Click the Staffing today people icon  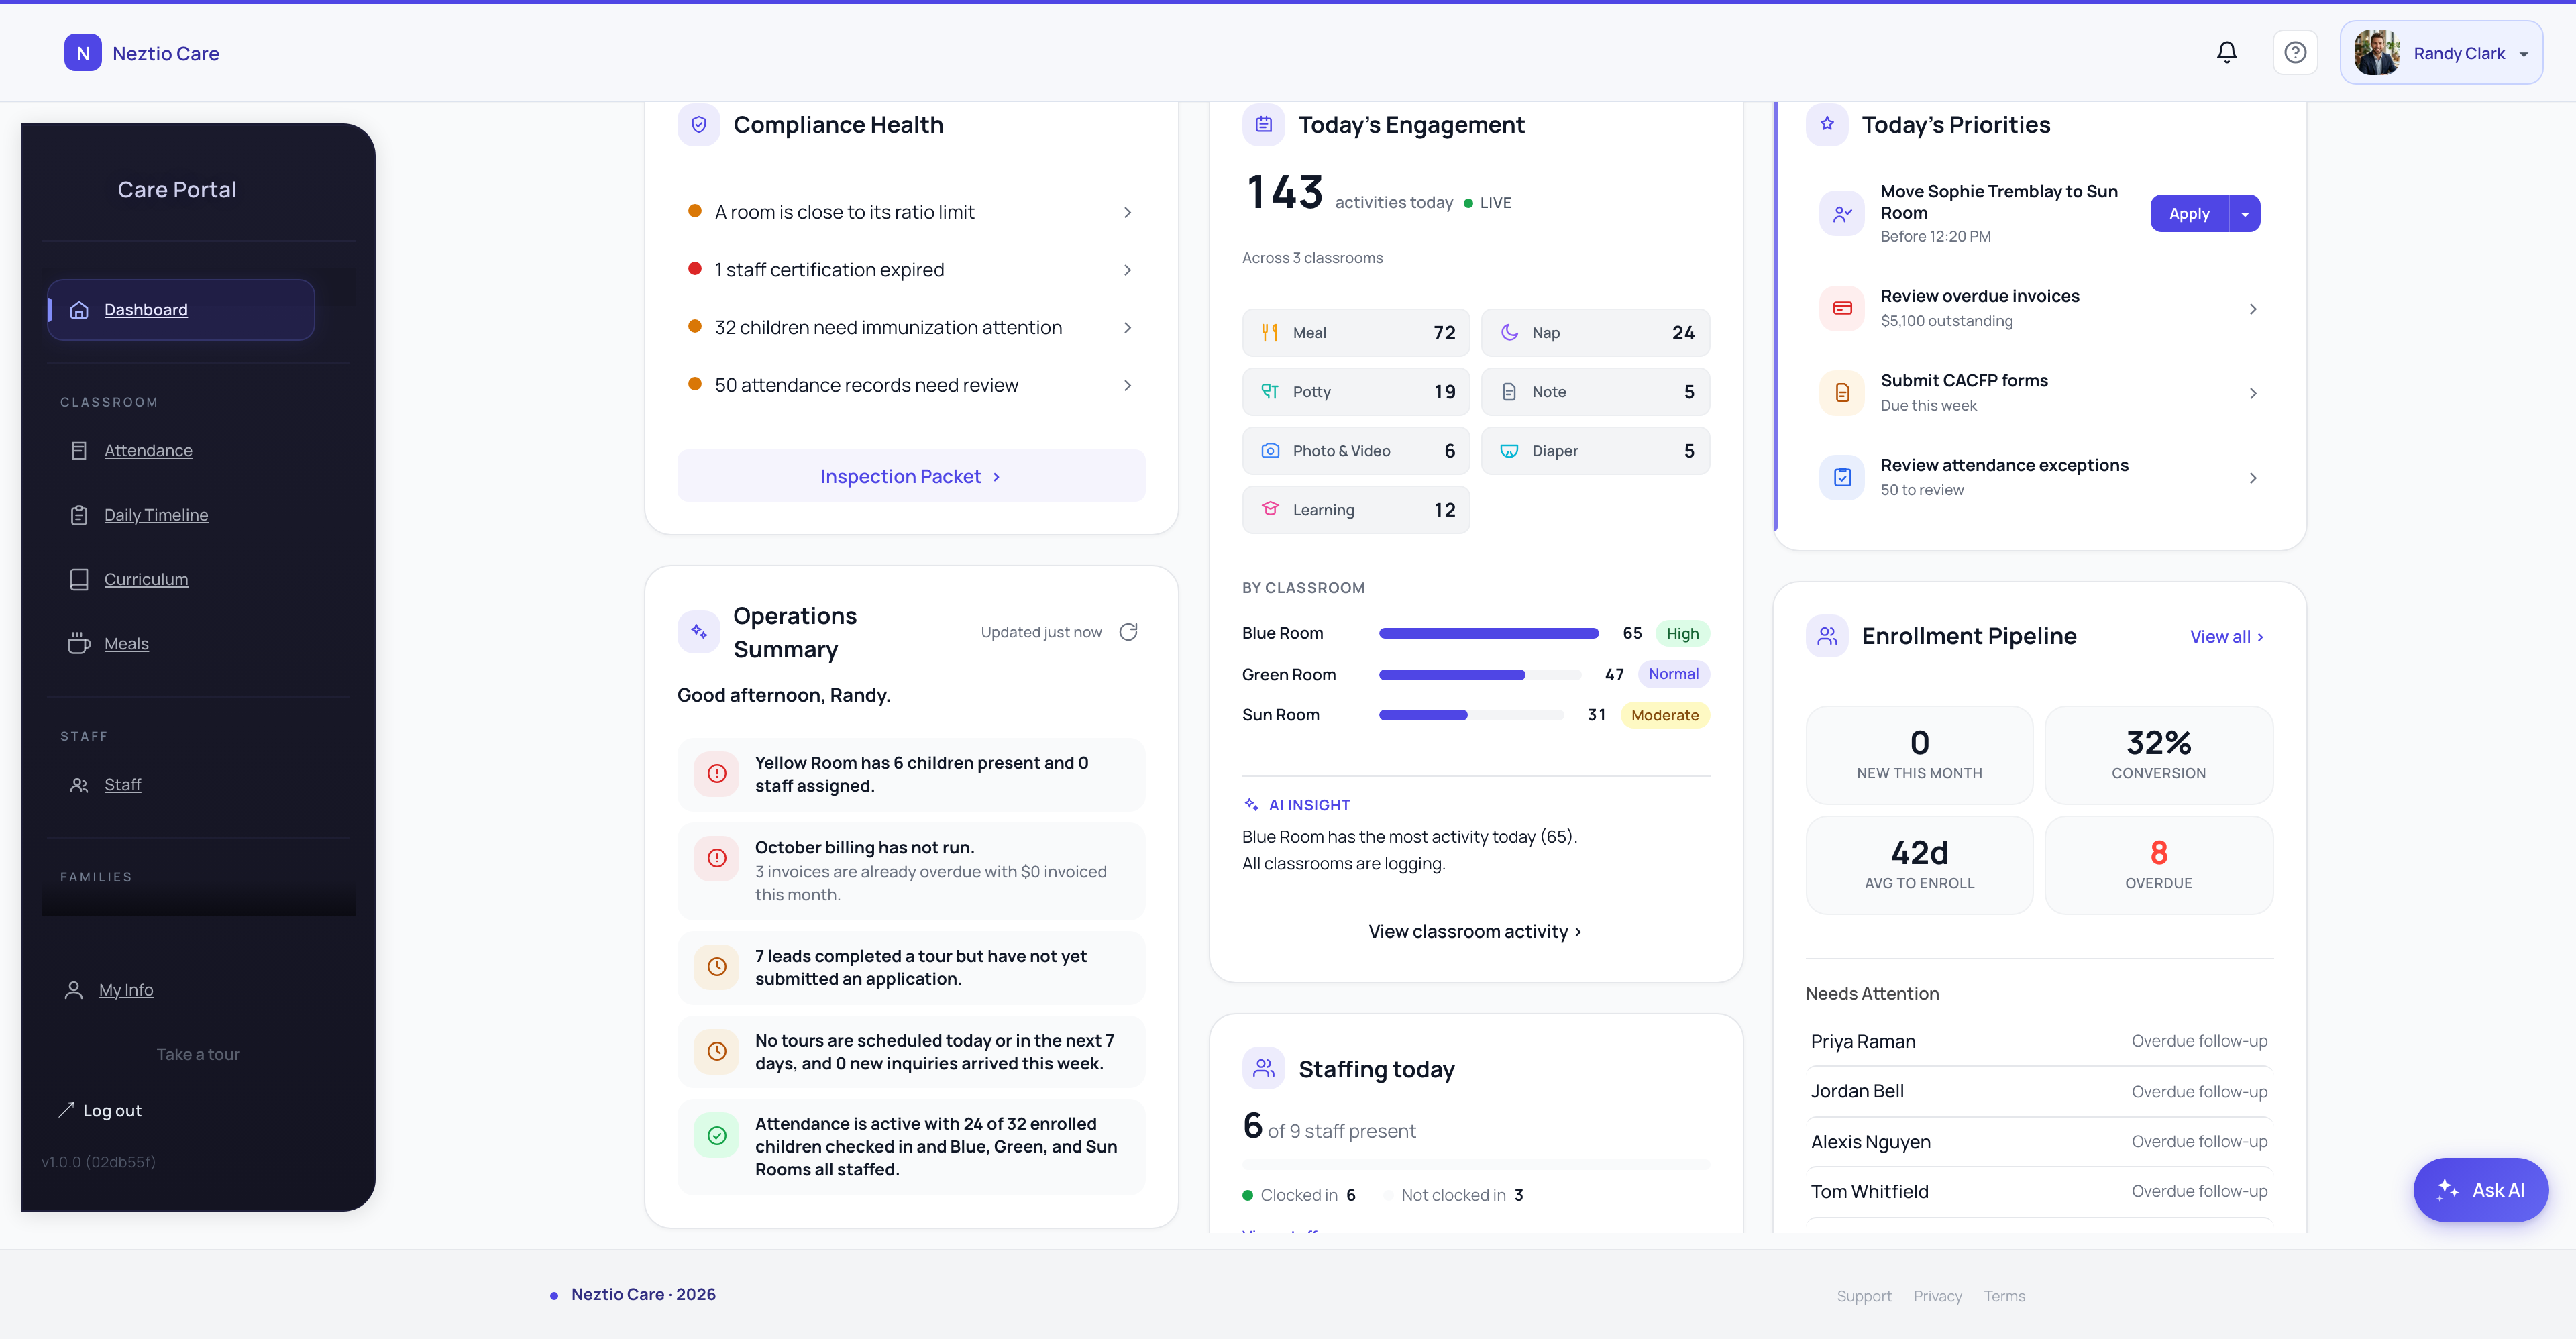1264,1069
